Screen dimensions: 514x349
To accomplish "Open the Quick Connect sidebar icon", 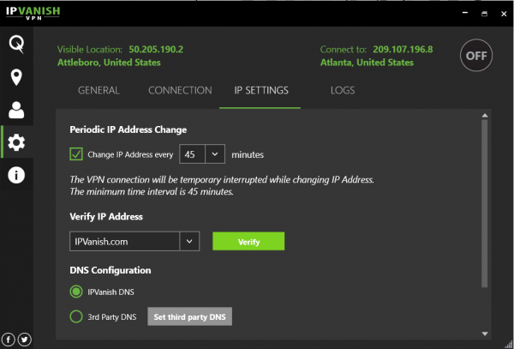I will 16,44.
